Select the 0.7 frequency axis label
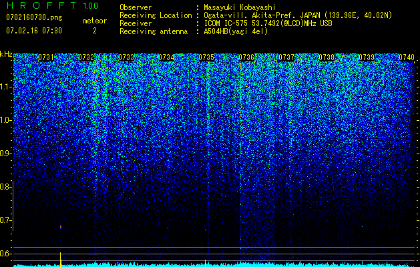The width and height of the screenshot is (420, 267). click(5, 220)
